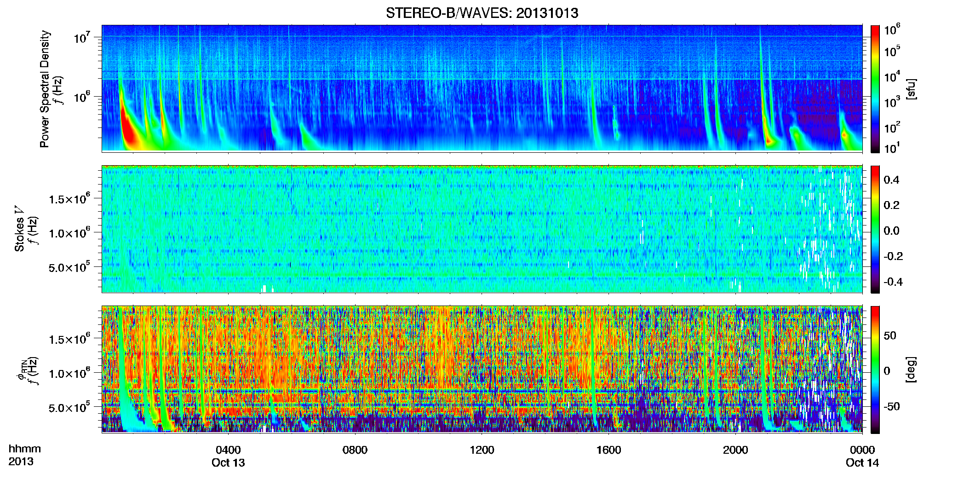This screenshot has height=497, width=964.
Task: Click the 1.0×10^6 tick on the Stokes V axis
Action: click(69, 232)
